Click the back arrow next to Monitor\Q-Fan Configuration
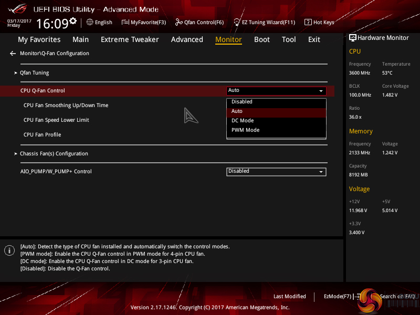 13,54
